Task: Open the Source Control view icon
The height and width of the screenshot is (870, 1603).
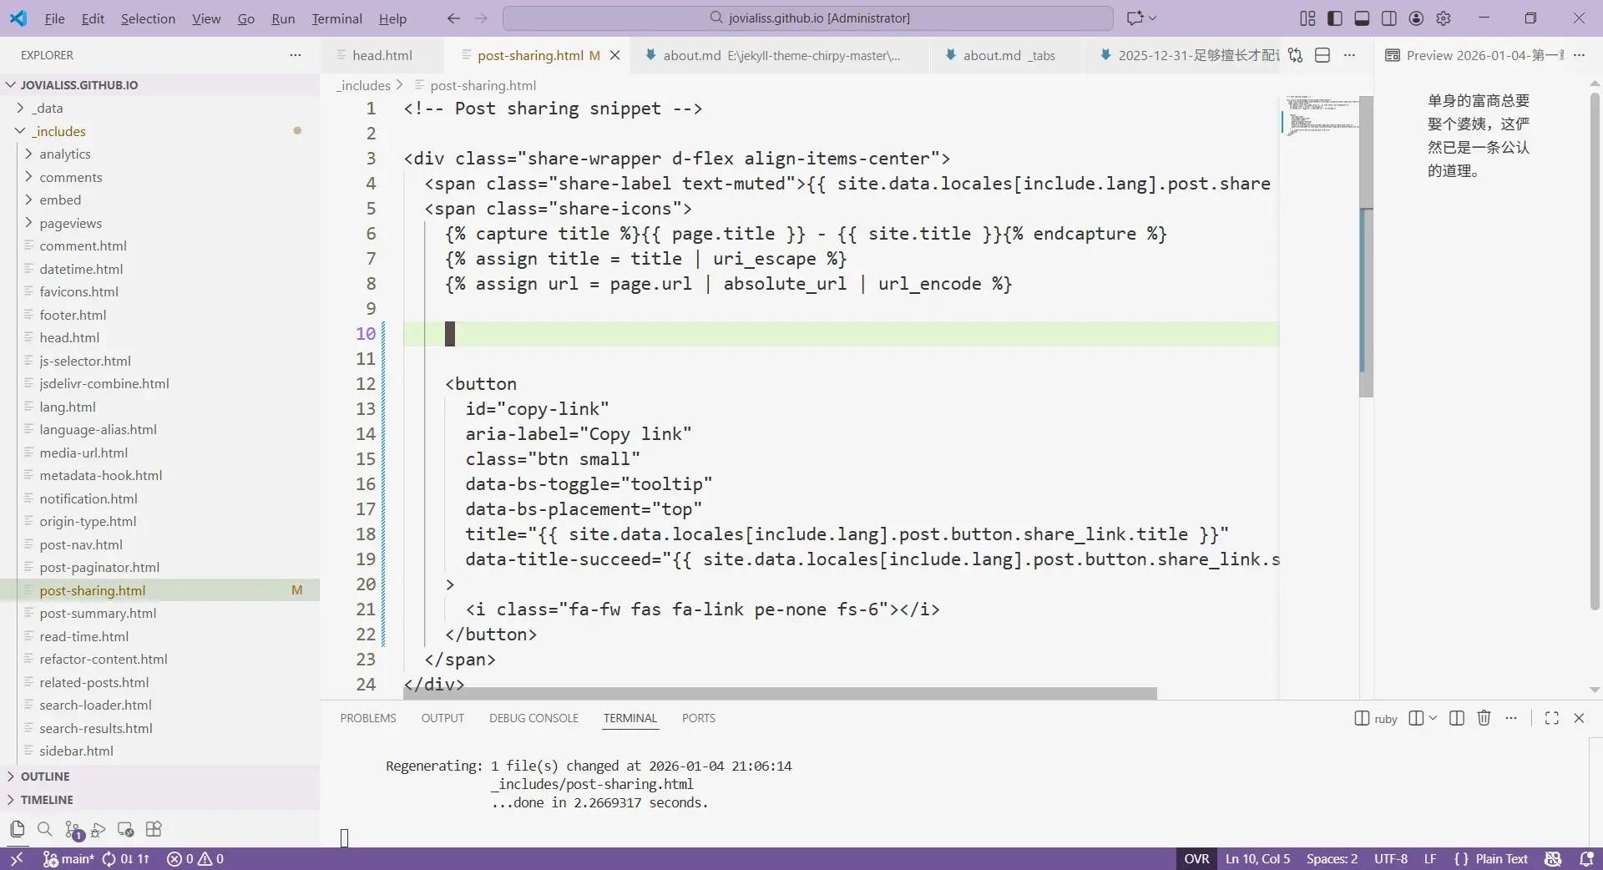Action: (73, 830)
